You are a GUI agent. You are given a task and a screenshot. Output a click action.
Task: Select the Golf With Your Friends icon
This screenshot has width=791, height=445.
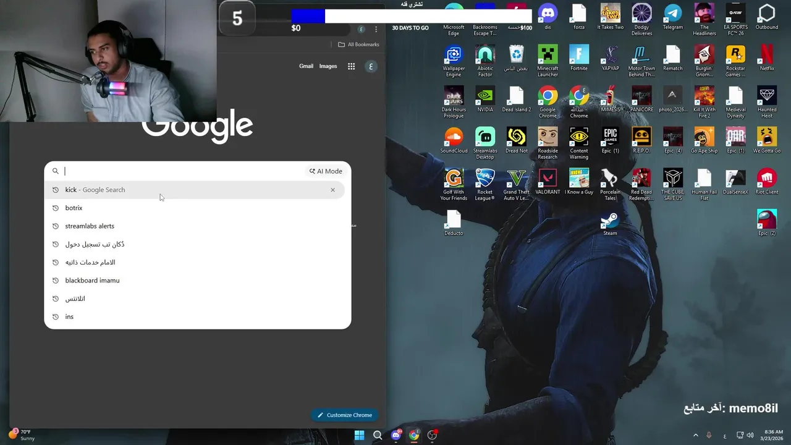[x=454, y=185]
